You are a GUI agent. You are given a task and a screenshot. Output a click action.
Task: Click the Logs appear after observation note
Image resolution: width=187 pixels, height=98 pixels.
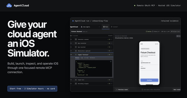point(151,89)
